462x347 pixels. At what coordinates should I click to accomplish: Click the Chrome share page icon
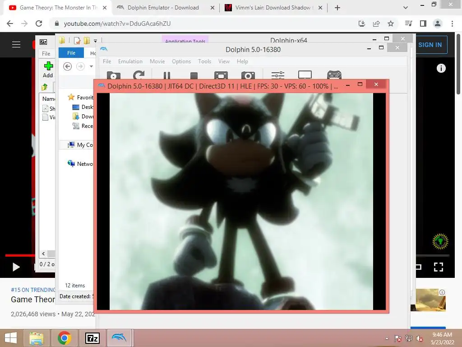(376, 23)
